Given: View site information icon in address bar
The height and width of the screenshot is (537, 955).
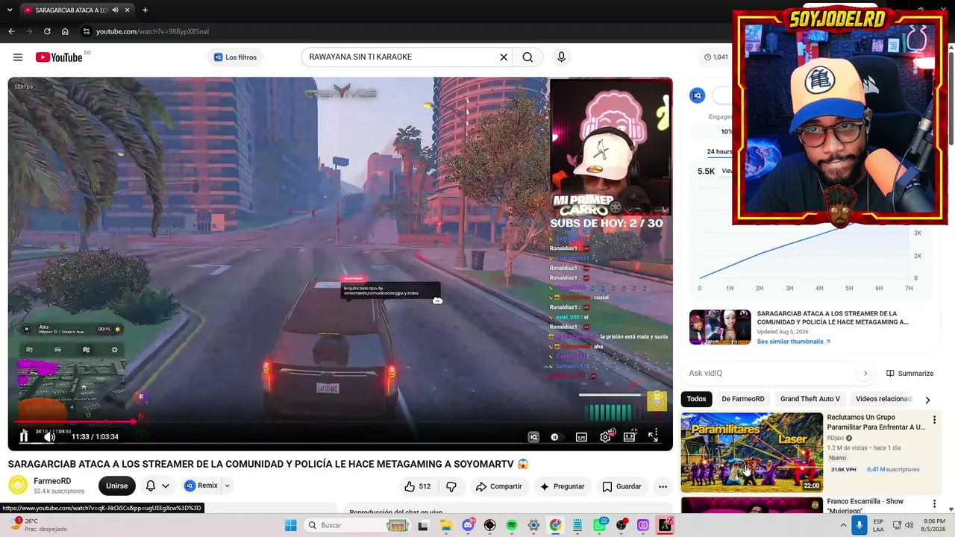Looking at the screenshot, I should 86,31.
